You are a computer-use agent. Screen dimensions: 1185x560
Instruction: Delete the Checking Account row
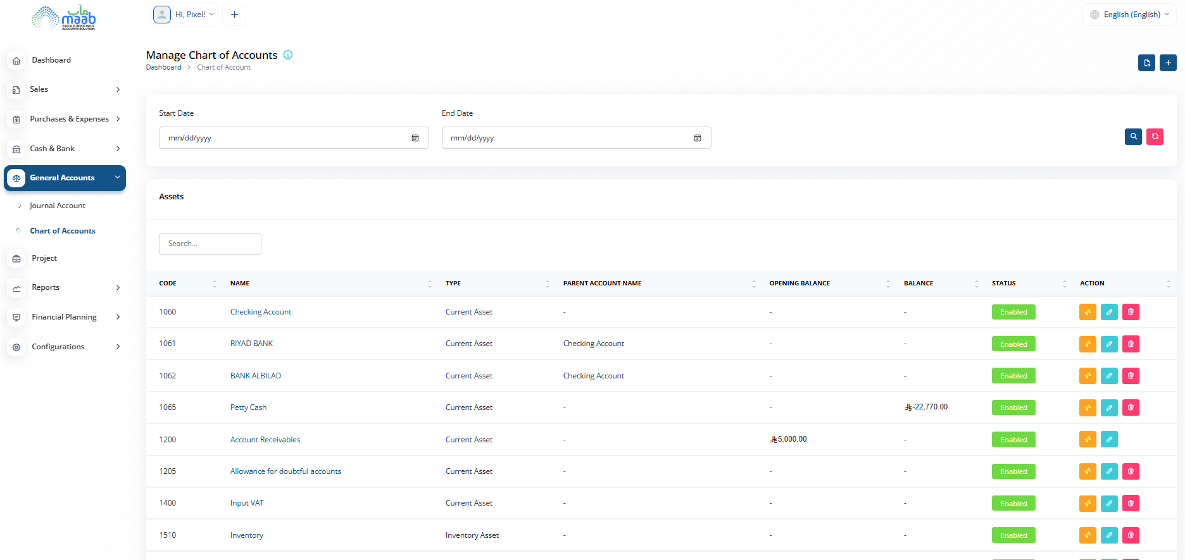click(x=1131, y=312)
